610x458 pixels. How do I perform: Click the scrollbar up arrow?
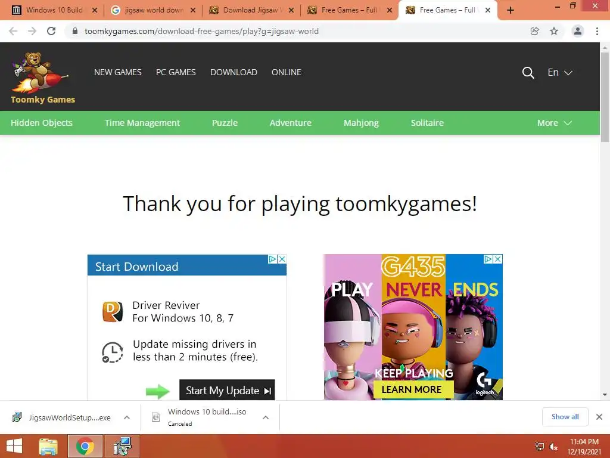[x=605, y=47]
